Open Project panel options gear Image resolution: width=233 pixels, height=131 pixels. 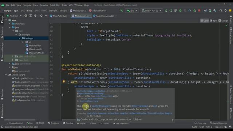point(41,16)
